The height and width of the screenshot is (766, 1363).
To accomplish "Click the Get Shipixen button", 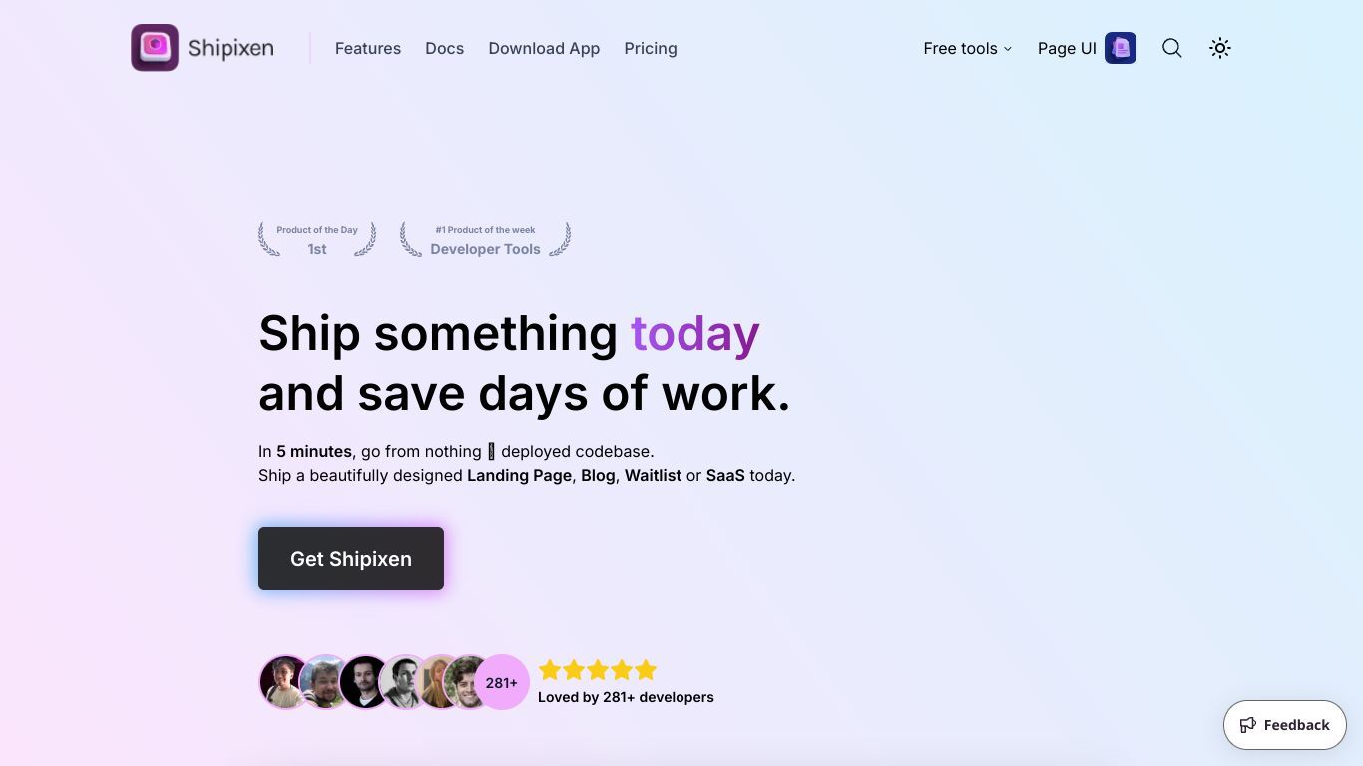I will (351, 559).
